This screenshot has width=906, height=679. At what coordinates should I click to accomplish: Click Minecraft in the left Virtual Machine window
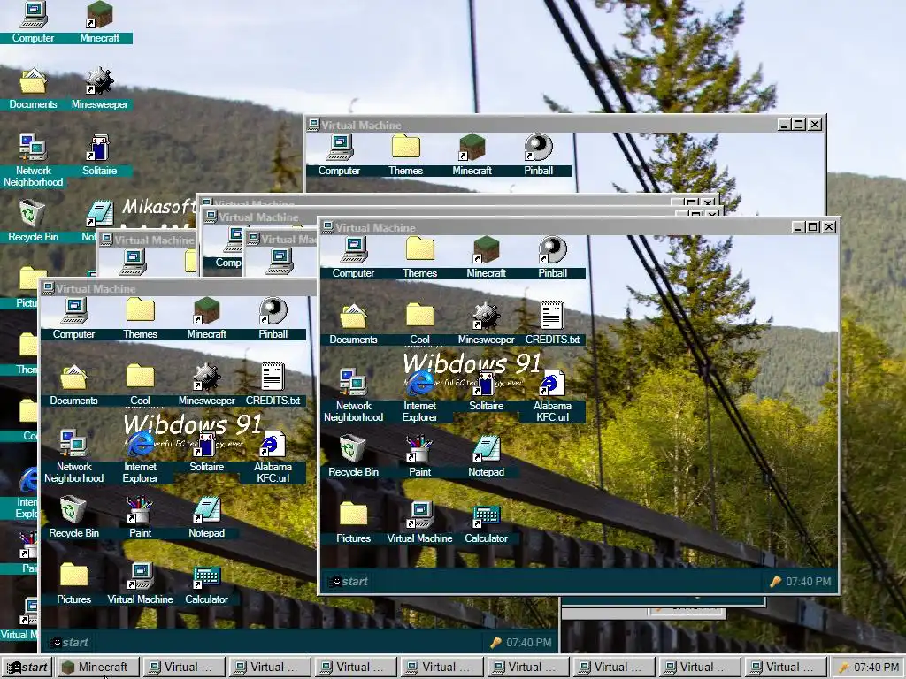[x=206, y=318]
